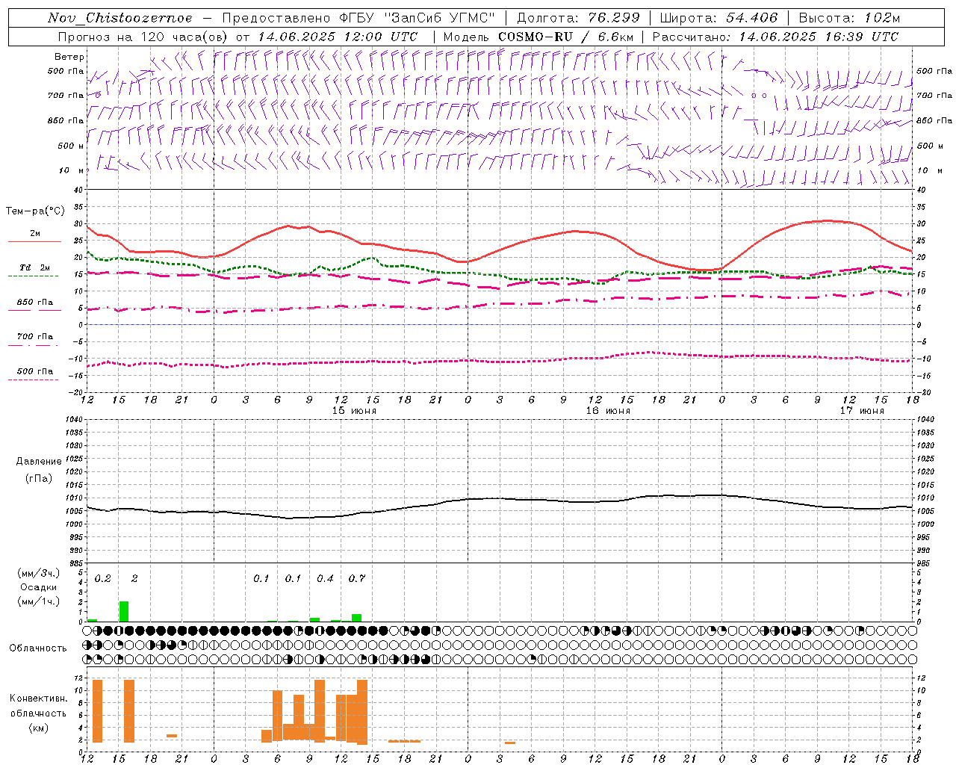Click the 2м legend entry under temperature
The width and height of the screenshot is (956, 765).
pos(35,234)
